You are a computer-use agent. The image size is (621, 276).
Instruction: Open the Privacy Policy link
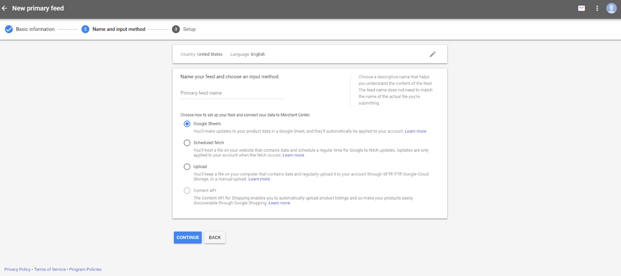click(x=18, y=269)
